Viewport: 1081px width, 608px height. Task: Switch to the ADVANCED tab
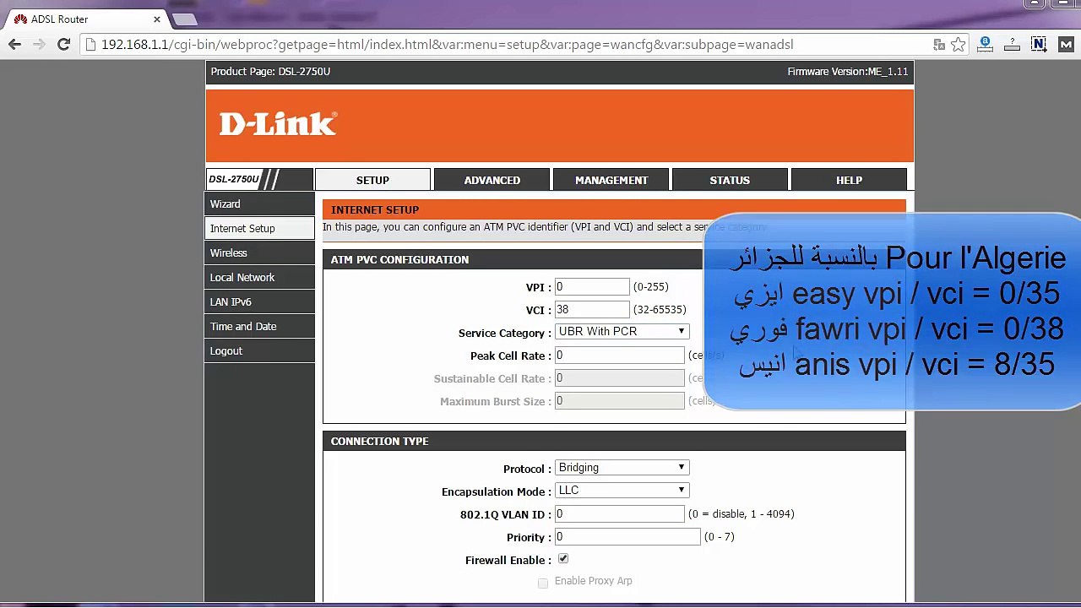click(x=492, y=180)
